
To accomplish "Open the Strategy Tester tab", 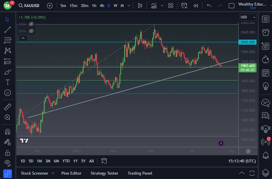I will click(x=104, y=173).
